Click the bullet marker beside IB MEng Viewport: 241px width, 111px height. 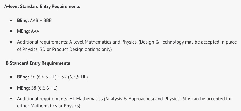[x=11, y=88]
